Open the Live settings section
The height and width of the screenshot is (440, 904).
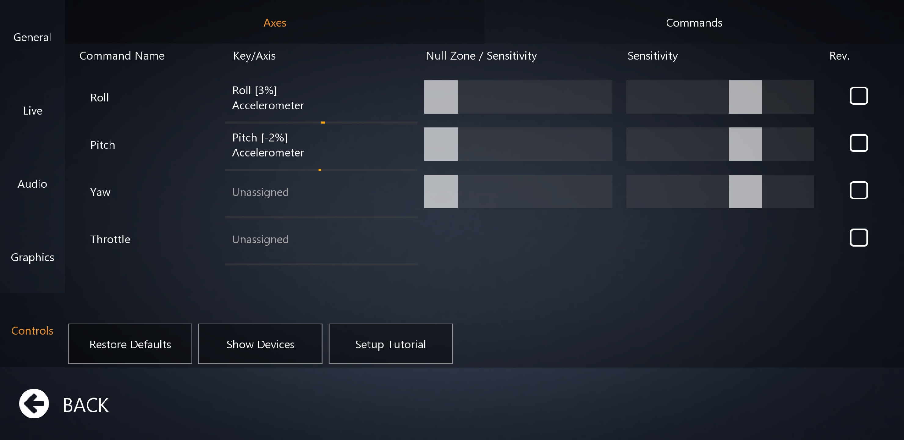[x=32, y=111]
